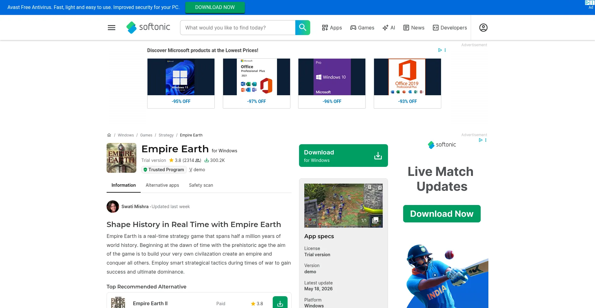Image resolution: width=595 pixels, height=308 pixels.
Task: Open the user account profile icon
Action: (483, 28)
